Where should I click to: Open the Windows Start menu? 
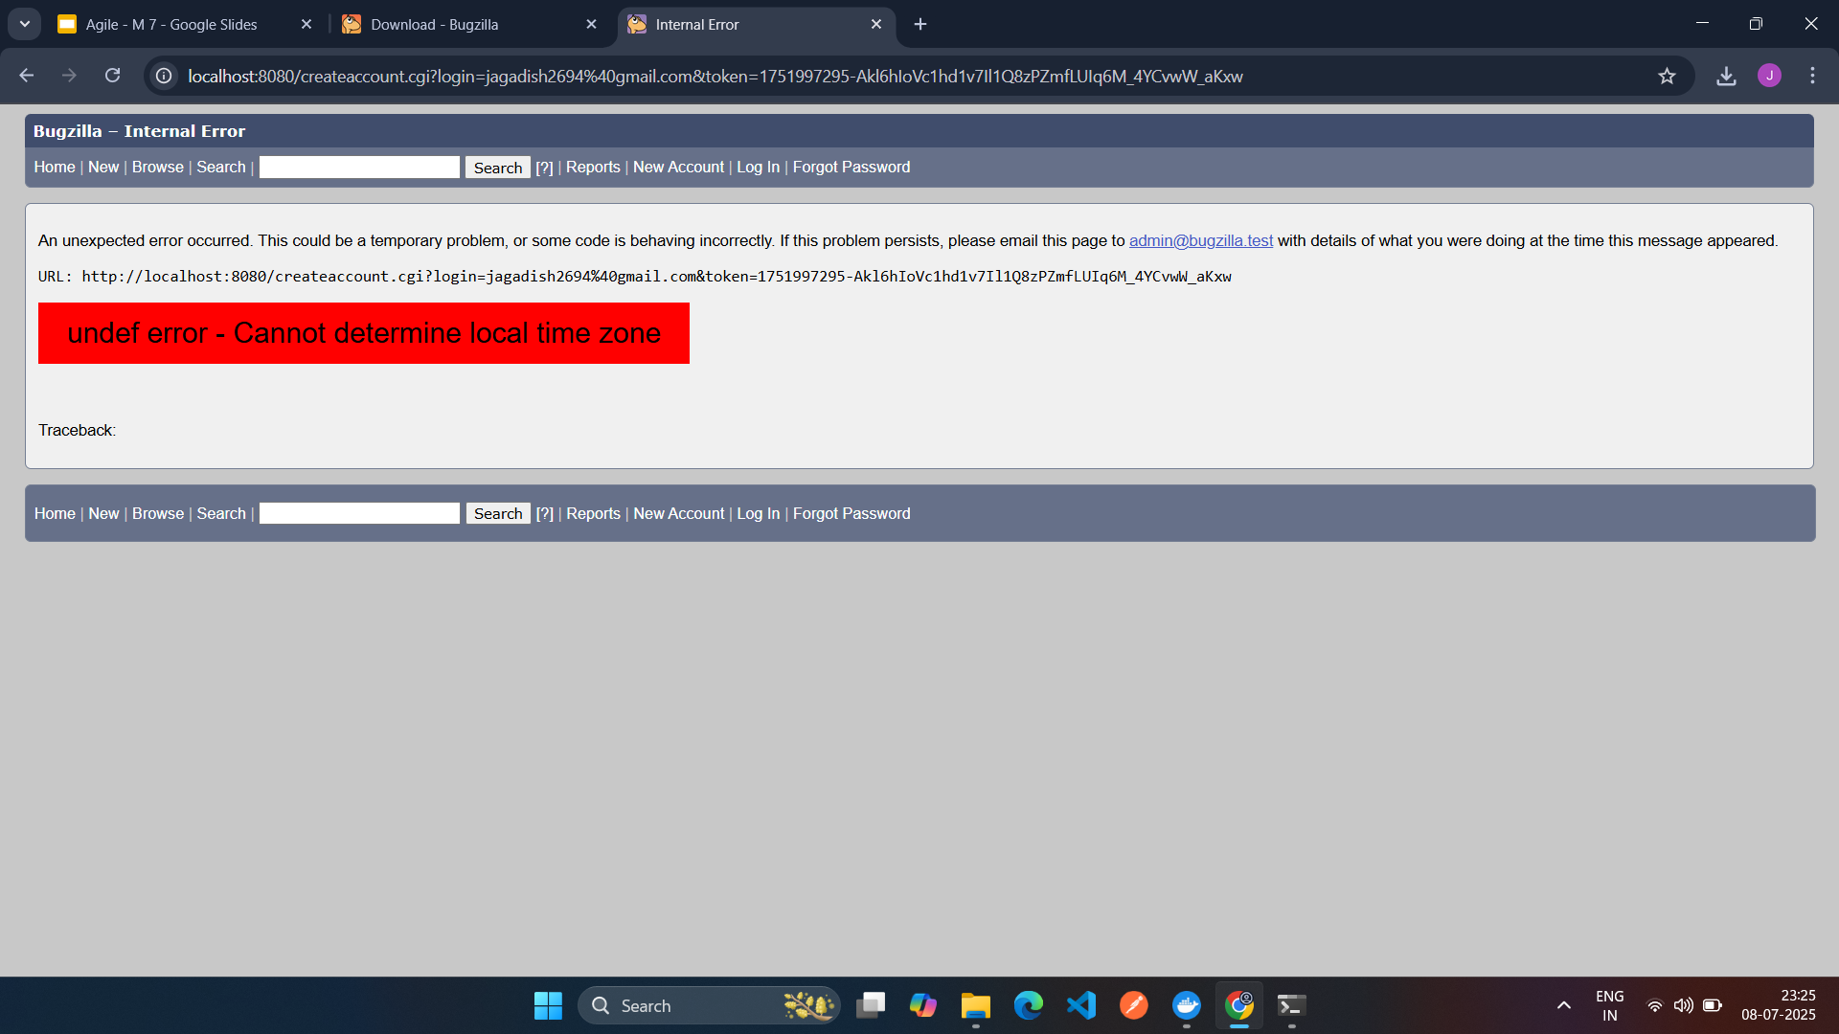click(548, 1005)
